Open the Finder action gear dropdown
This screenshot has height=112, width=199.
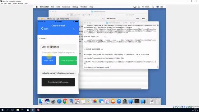tap(90, 15)
